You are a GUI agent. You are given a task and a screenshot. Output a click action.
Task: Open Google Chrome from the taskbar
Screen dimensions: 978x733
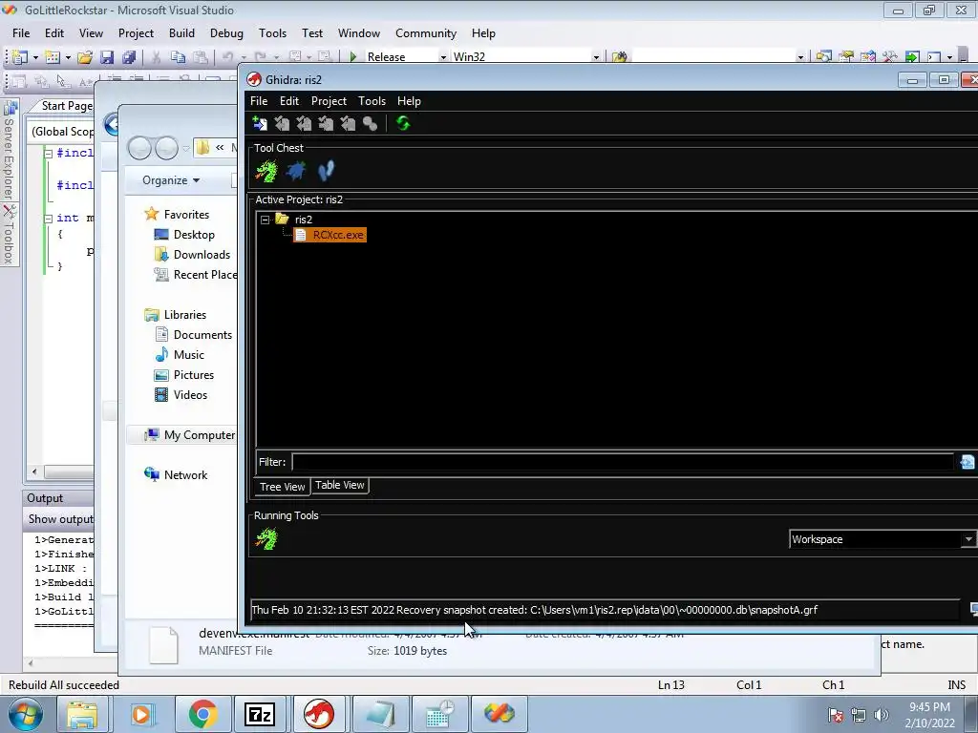[x=202, y=714]
